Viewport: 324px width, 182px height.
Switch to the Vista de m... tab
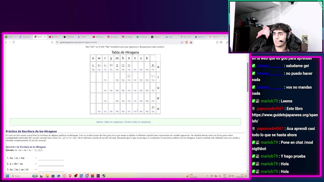coord(25,37)
